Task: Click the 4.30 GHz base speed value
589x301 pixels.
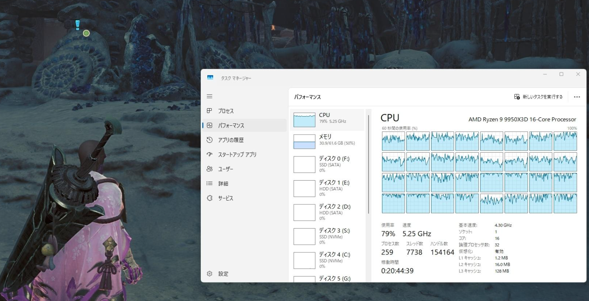Action: click(x=503, y=225)
